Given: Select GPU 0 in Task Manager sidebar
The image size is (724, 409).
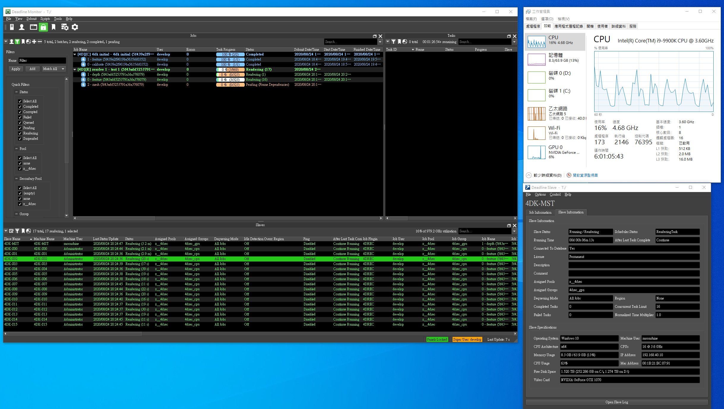Looking at the screenshot, I should pyautogui.click(x=555, y=152).
